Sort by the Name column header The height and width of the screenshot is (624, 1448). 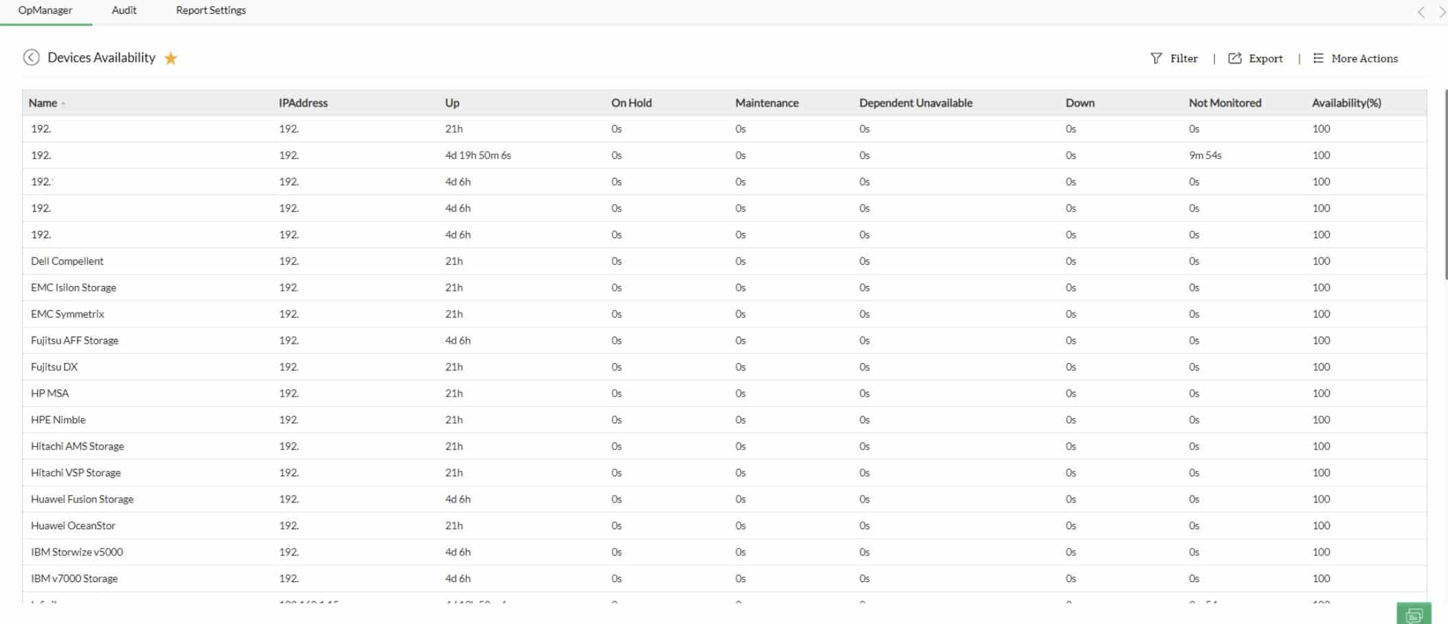(43, 103)
